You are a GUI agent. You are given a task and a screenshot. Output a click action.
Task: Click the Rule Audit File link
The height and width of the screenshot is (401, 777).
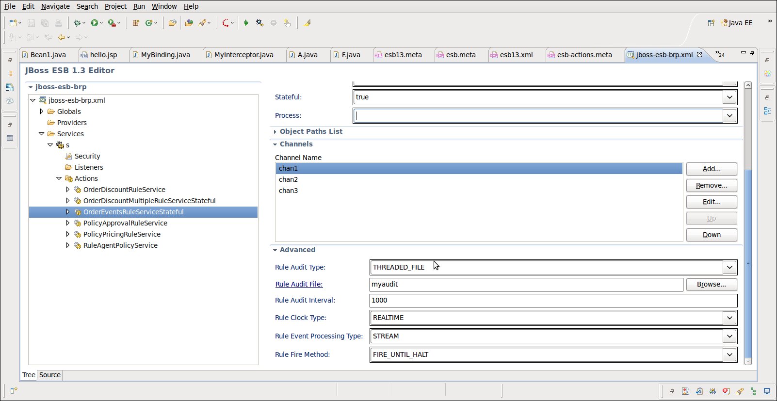pyautogui.click(x=299, y=284)
